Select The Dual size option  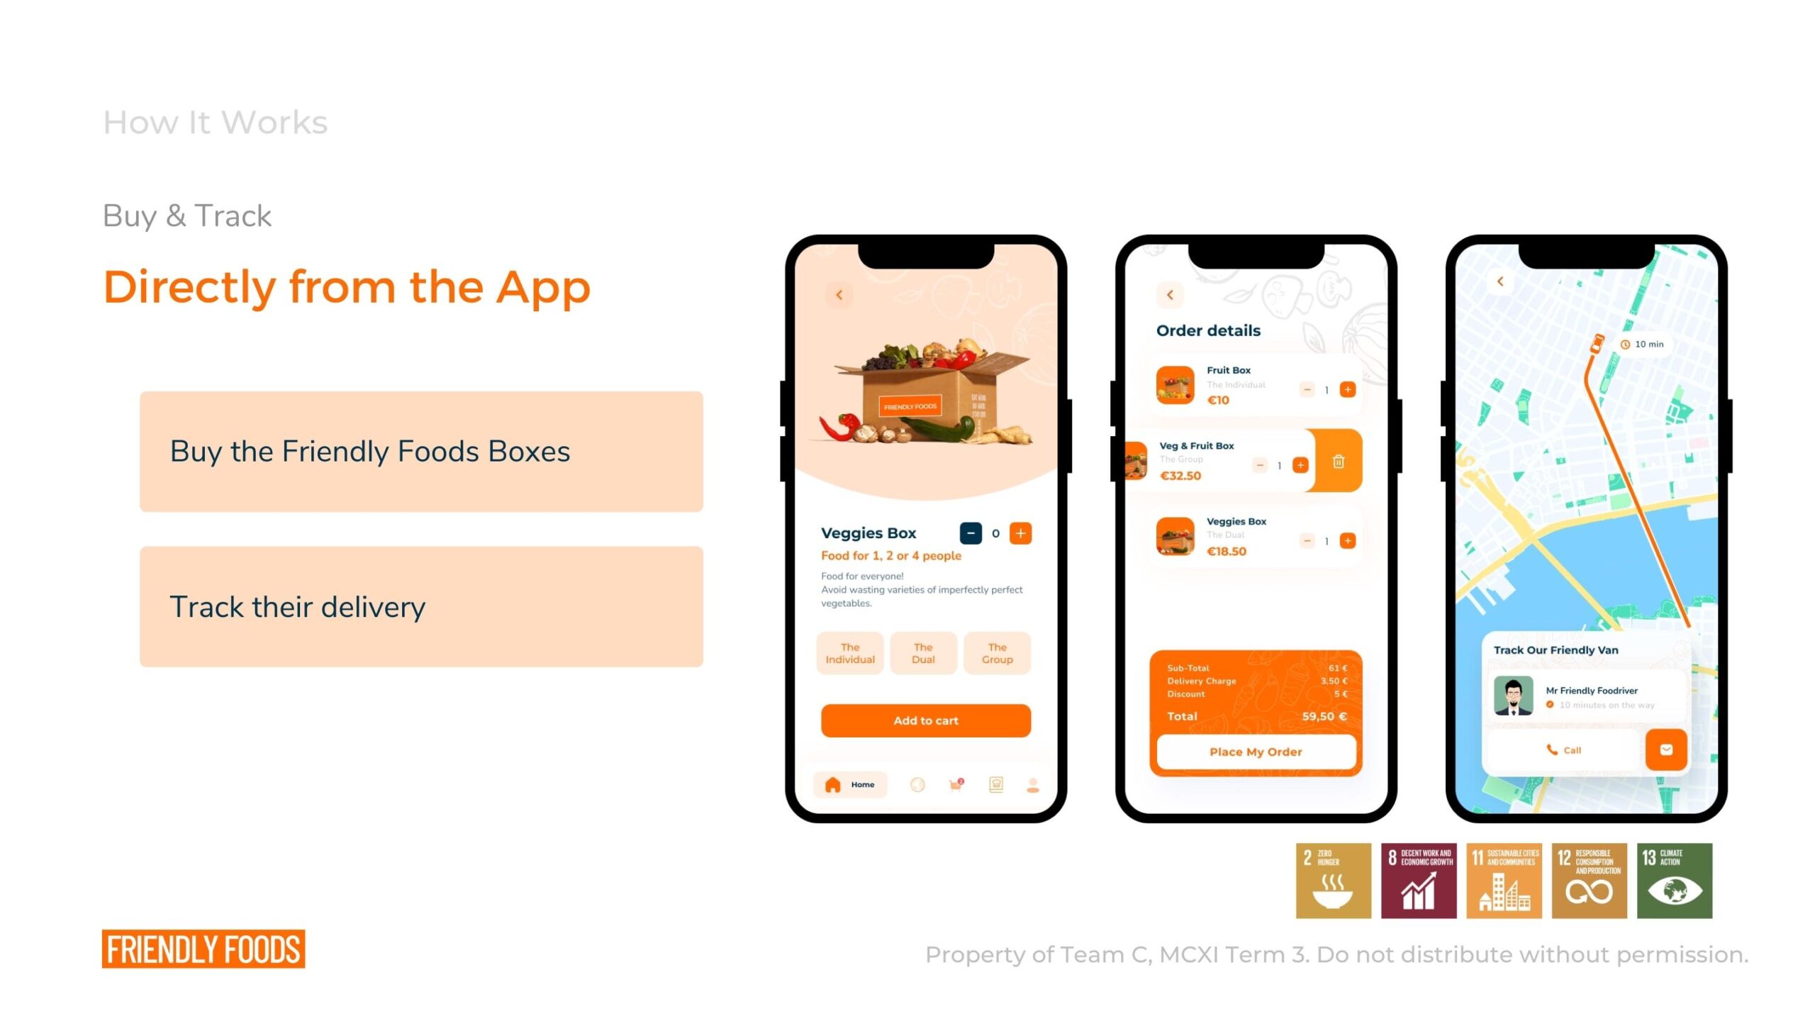922,653
